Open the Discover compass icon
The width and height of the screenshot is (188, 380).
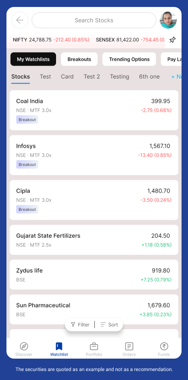24,346
